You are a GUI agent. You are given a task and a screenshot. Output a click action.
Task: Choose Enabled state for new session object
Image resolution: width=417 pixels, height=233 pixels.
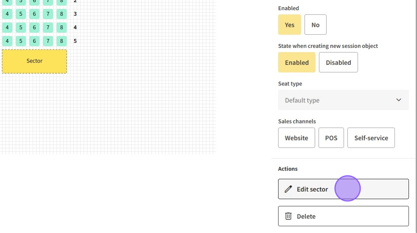[297, 62]
